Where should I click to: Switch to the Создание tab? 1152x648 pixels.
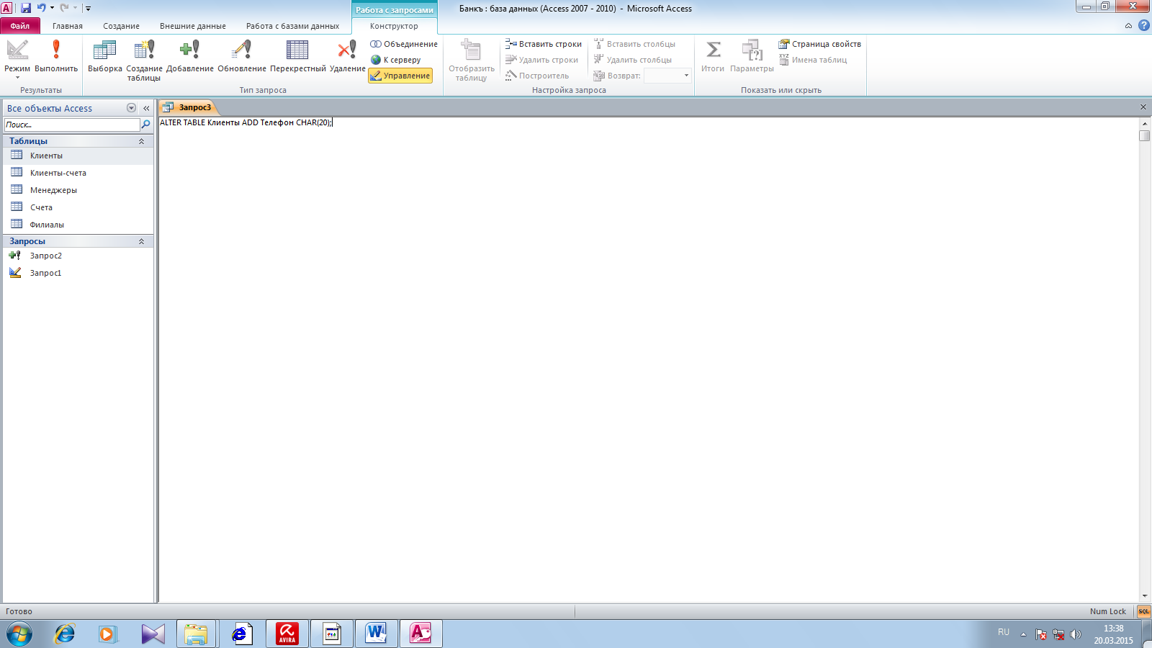(121, 26)
